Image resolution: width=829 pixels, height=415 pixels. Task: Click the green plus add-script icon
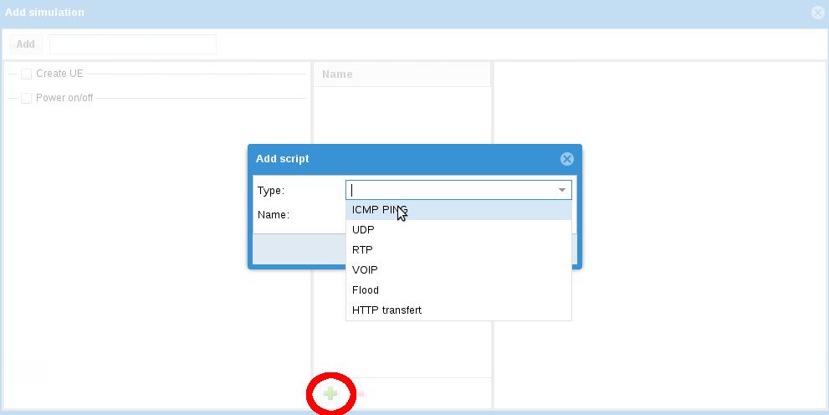(x=330, y=393)
